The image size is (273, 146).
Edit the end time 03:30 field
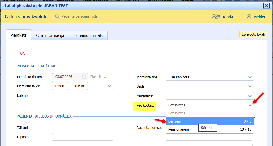point(80,86)
